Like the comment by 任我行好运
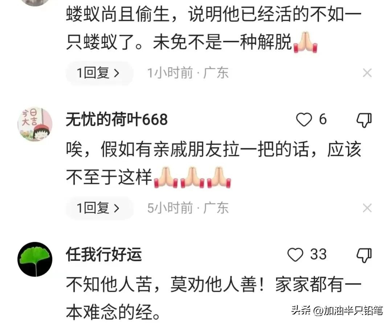 tap(295, 255)
